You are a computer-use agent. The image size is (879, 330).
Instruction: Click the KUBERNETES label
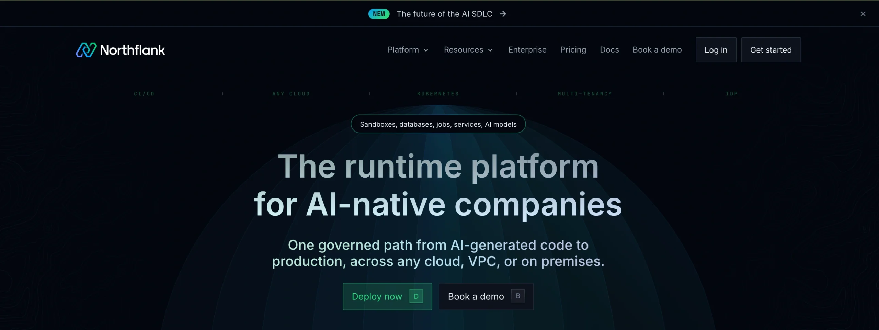438,94
